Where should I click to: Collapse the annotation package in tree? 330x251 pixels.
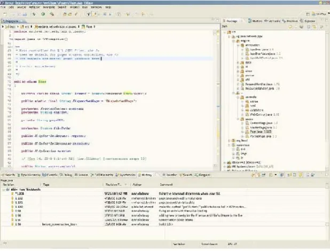click(x=238, y=45)
